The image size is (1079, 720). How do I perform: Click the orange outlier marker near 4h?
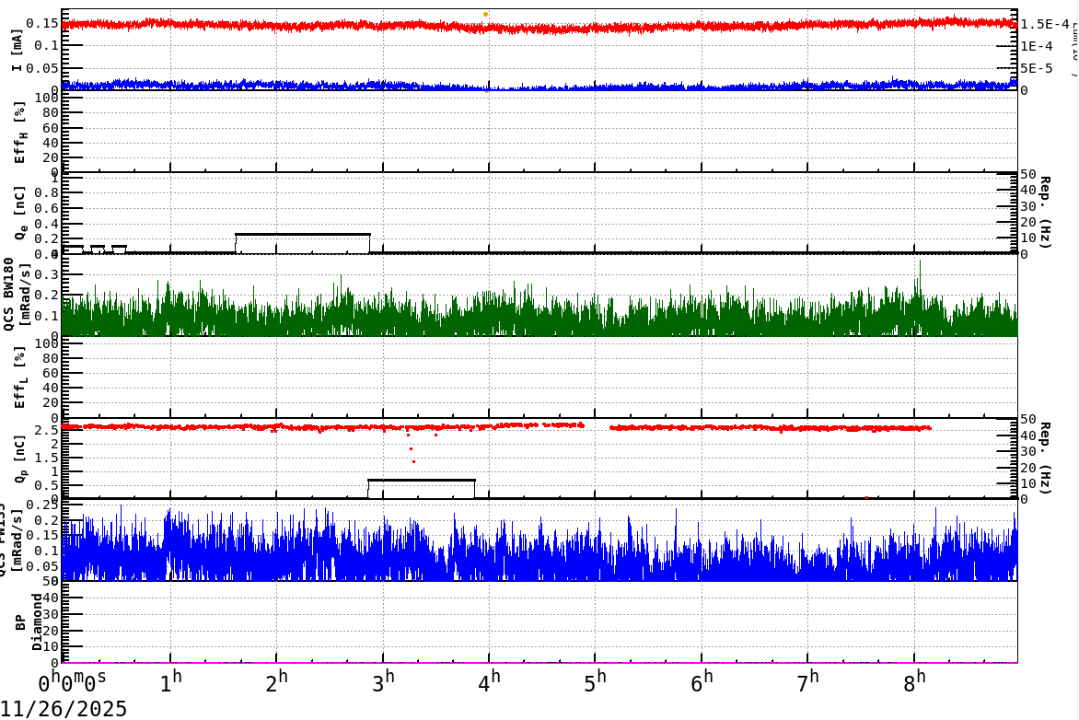coord(485,13)
